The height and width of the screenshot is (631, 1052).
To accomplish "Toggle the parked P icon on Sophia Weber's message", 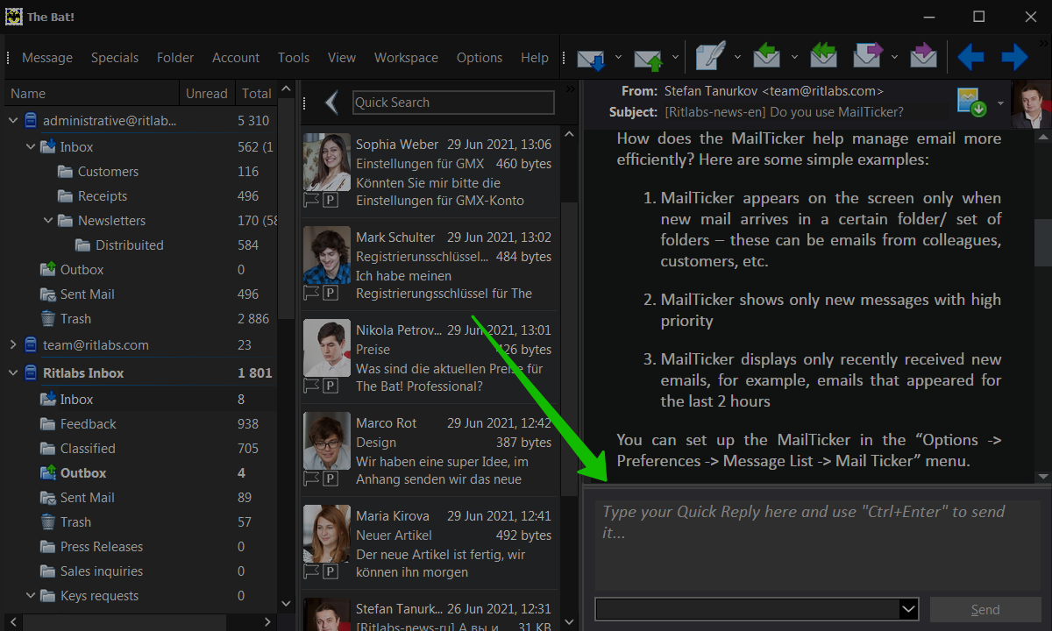I will tap(331, 200).
